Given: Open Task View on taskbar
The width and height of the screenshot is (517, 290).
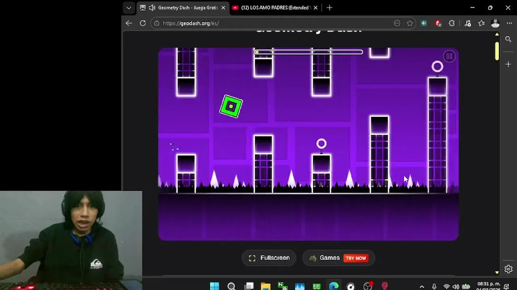Looking at the screenshot, I should coord(249,286).
